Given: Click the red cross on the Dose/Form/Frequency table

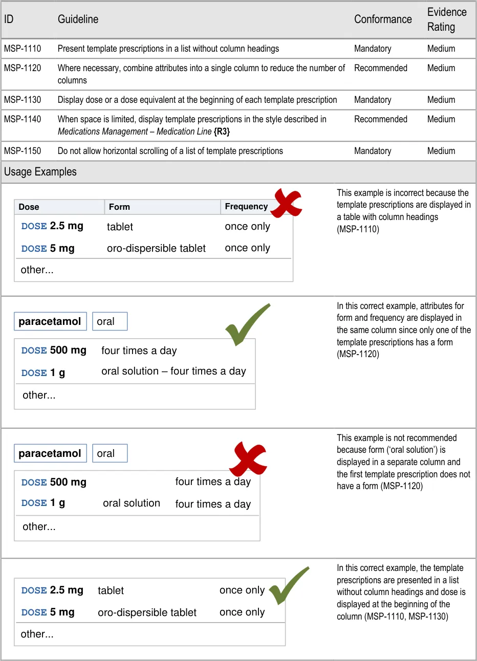Looking at the screenshot, I should click(x=287, y=203).
